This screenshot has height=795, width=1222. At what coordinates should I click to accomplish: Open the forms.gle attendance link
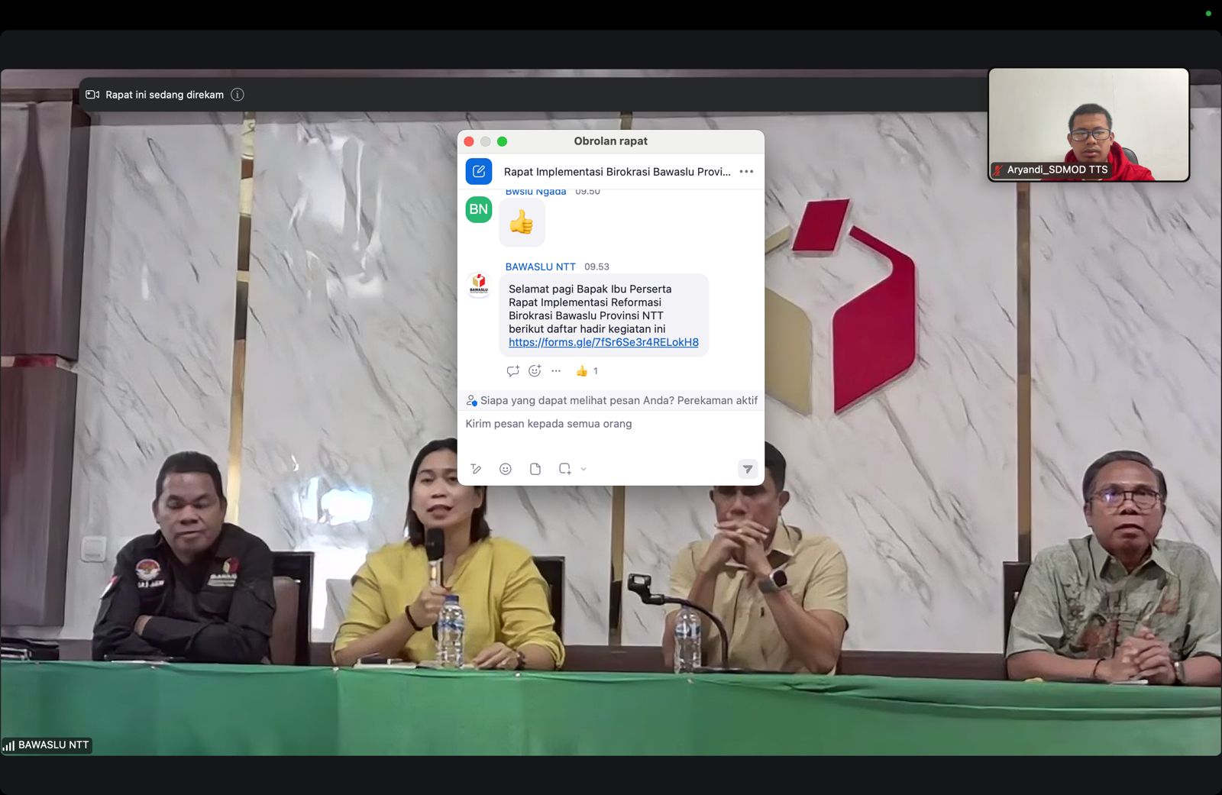click(603, 342)
